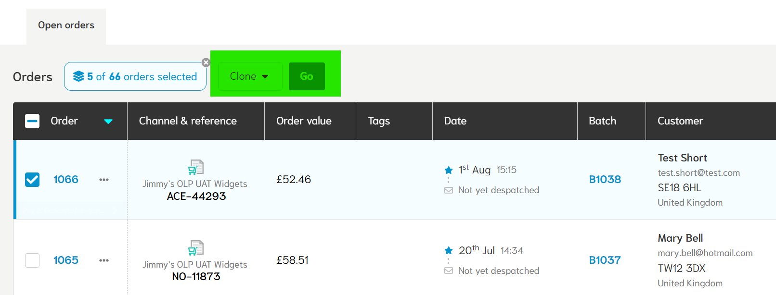Click envelope icon next to first Not yet despatched
The height and width of the screenshot is (295, 776).
449,190
